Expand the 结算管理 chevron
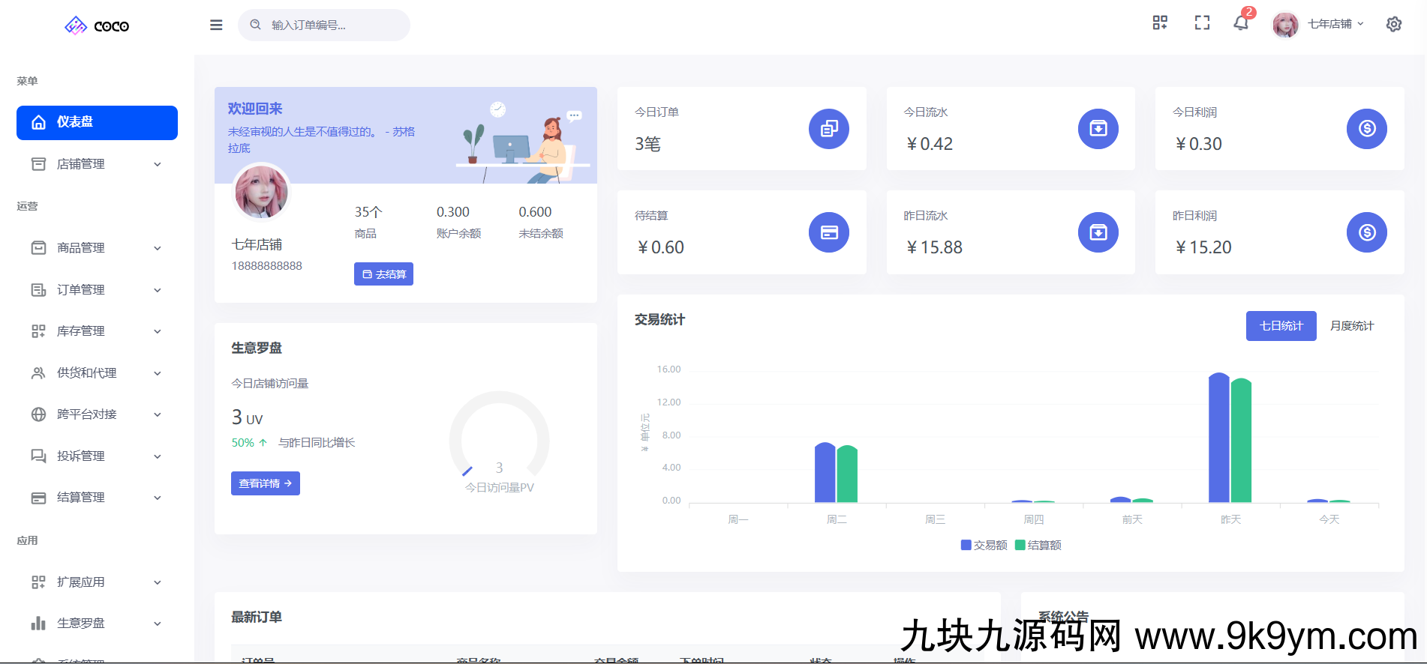Image resolution: width=1427 pixels, height=664 pixels. pyautogui.click(x=158, y=498)
